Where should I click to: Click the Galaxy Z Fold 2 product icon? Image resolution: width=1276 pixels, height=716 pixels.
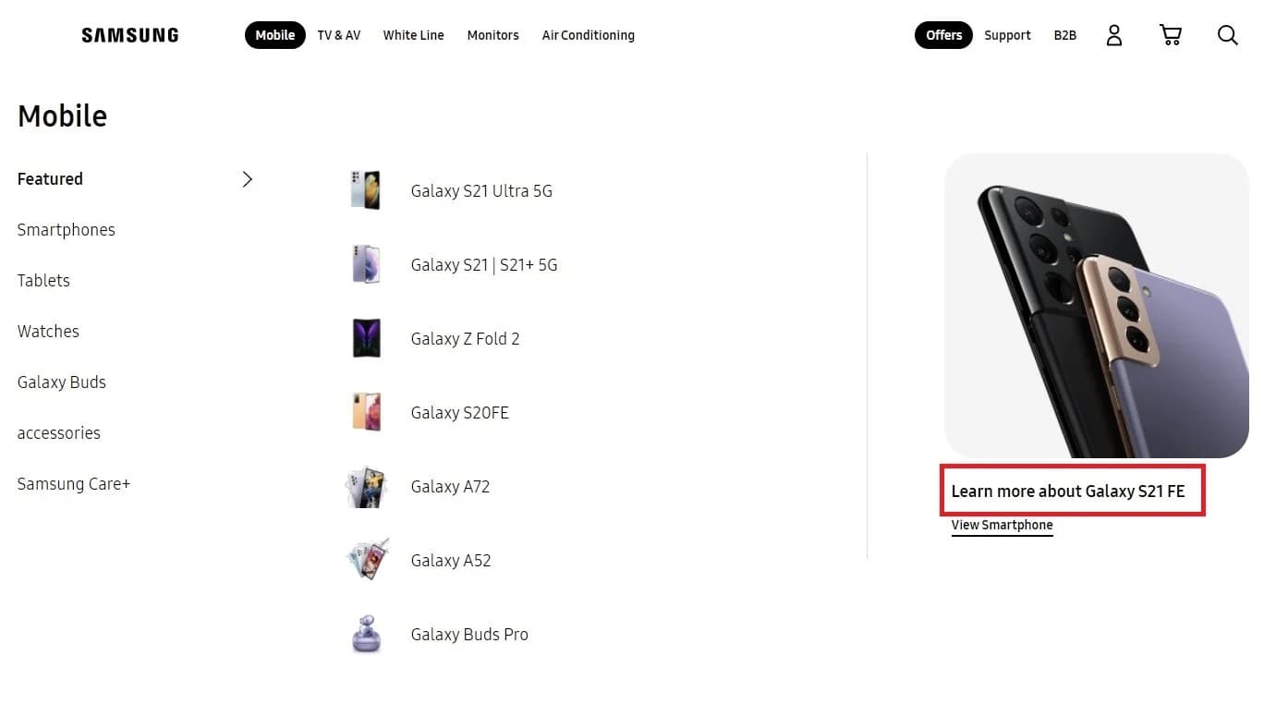pyautogui.click(x=366, y=338)
